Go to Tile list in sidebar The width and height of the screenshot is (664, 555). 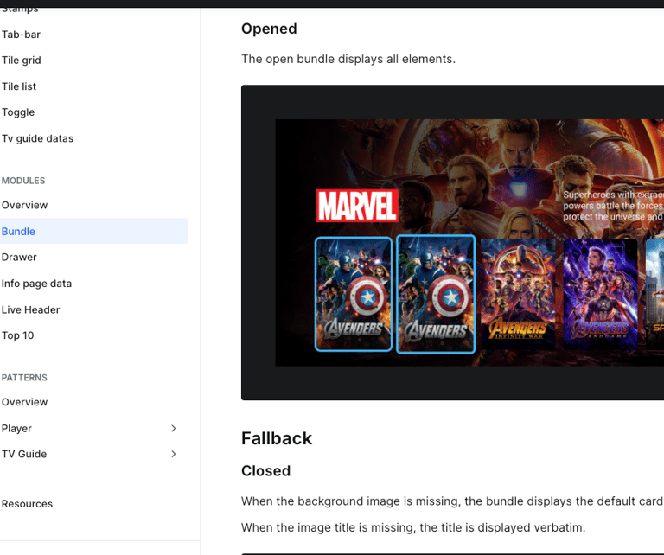point(19,86)
